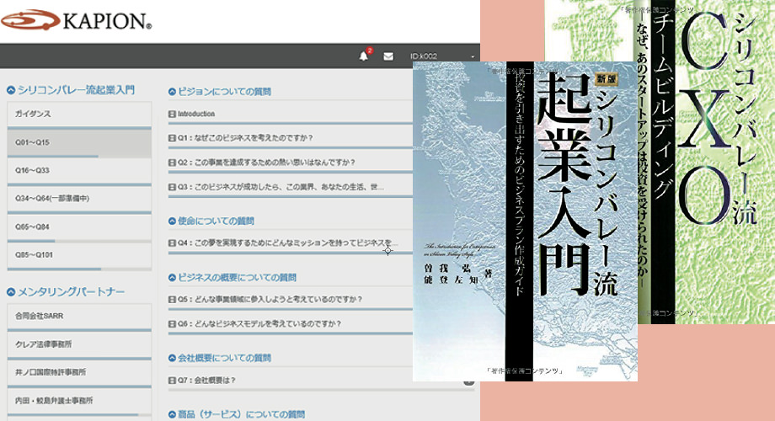
Task: Click the document icon beside Q6
Action: (172, 324)
